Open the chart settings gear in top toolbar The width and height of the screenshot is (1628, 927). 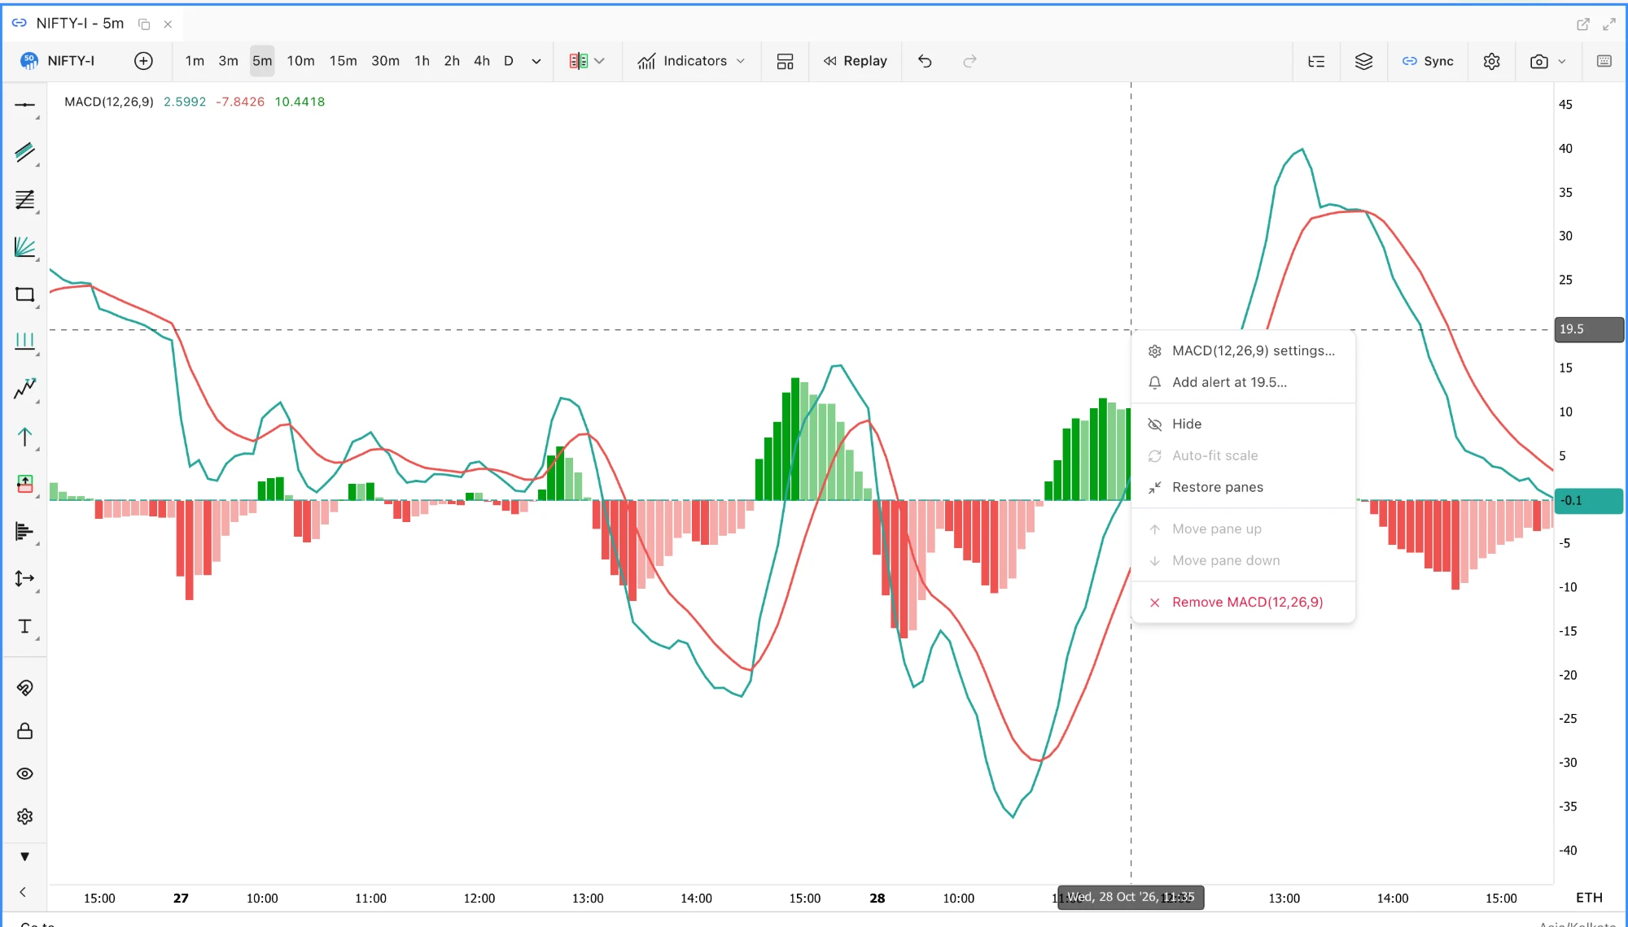click(x=1491, y=61)
